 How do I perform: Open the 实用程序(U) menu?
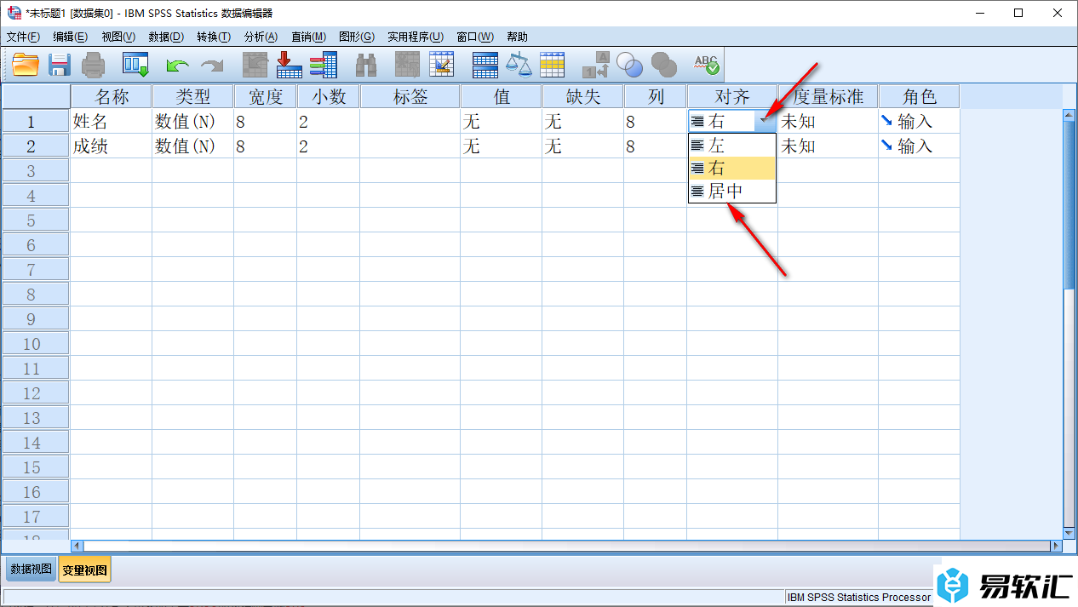point(416,37)
